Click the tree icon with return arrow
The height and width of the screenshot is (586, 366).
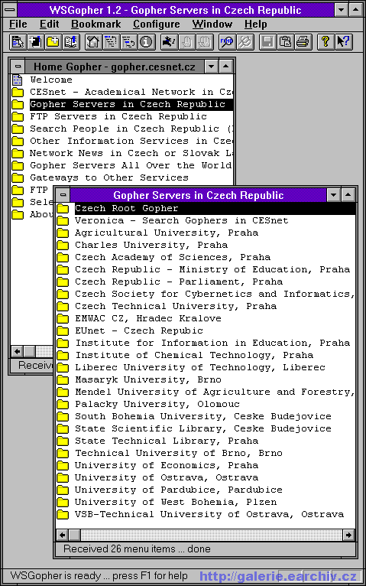[x=129, y=42]
